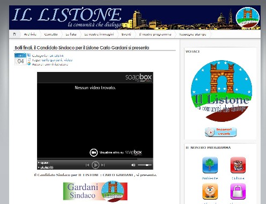
Task: Click the tags icon beside Tags
Action: point(29,60)
